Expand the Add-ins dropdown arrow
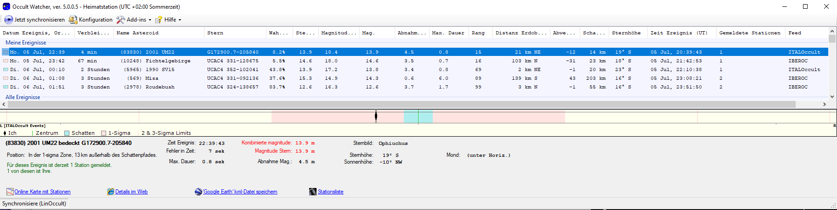 click(x=150, y=20)
